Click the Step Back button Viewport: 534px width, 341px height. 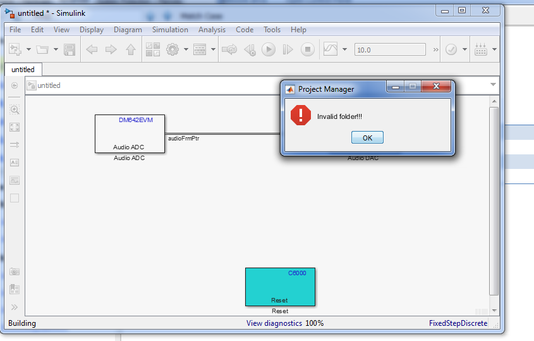pos(250,50)
